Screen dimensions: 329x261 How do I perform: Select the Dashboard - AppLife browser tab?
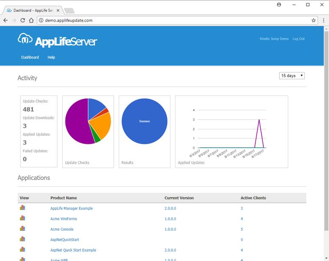point(33,11)
